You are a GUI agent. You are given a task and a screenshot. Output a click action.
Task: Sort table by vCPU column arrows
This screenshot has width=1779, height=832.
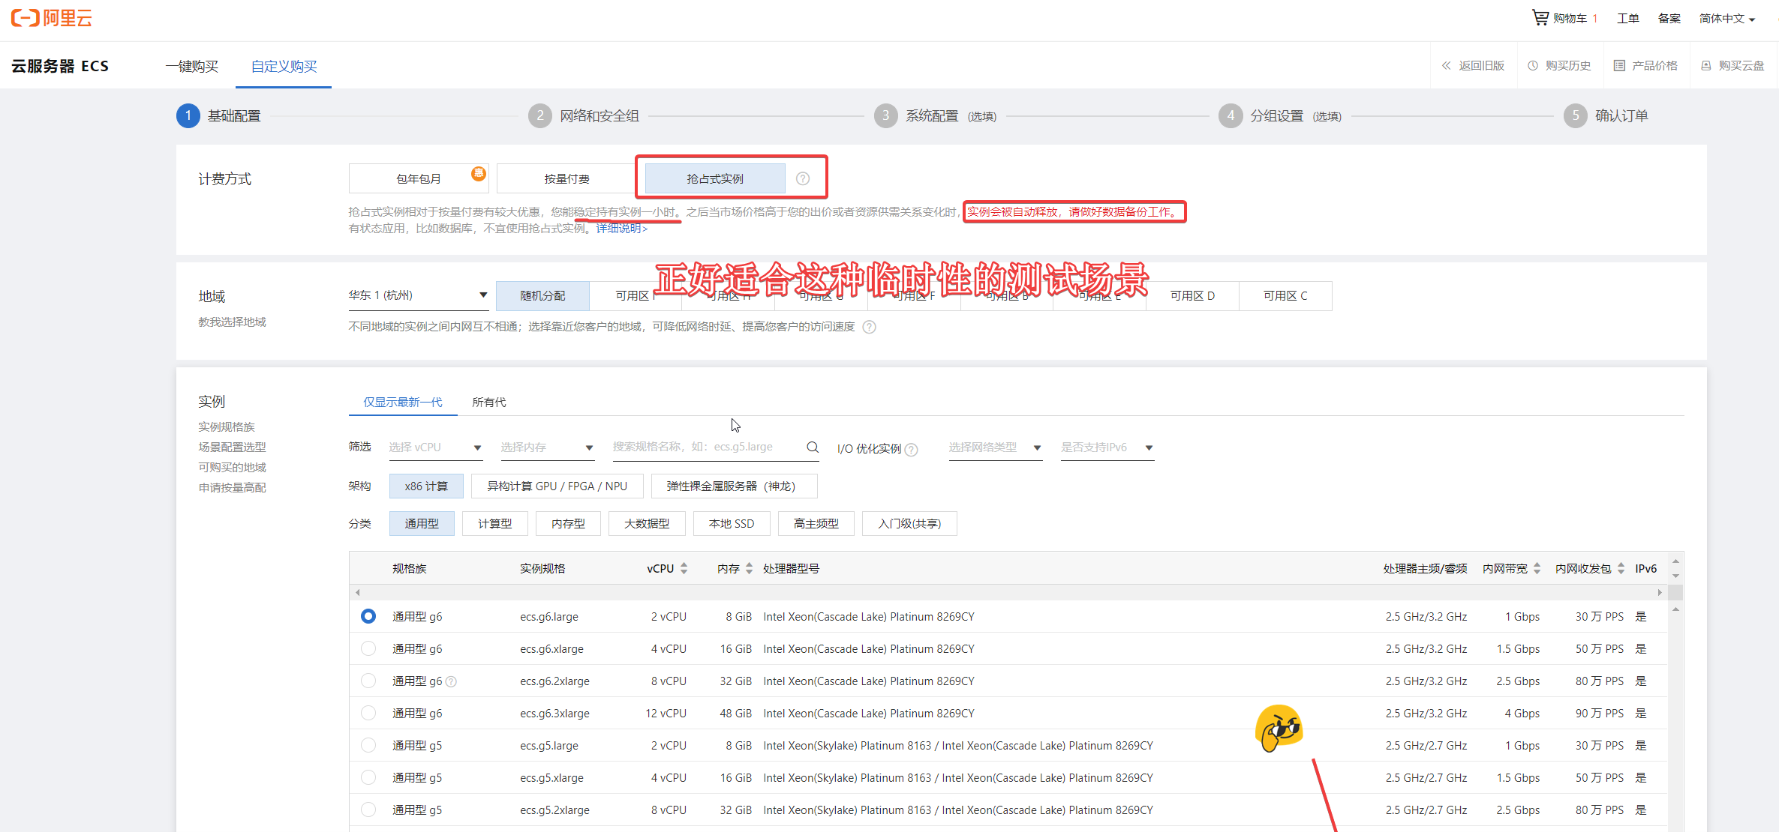[684, 568]
